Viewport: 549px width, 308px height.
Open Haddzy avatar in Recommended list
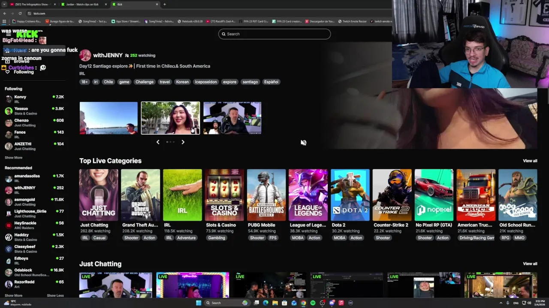[9, 237]
